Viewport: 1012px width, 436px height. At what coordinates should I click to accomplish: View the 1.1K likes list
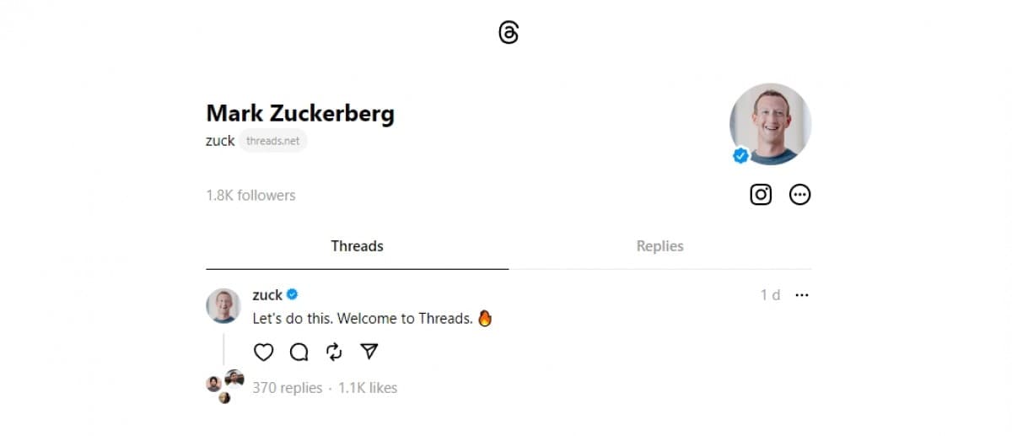(368, 388)
